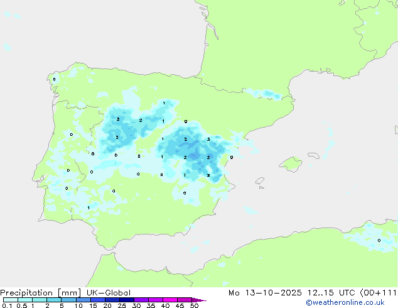Click the '30' legend scale label
Image resolution: width=398 pixels, height=308 pixels.
[136, 305]
